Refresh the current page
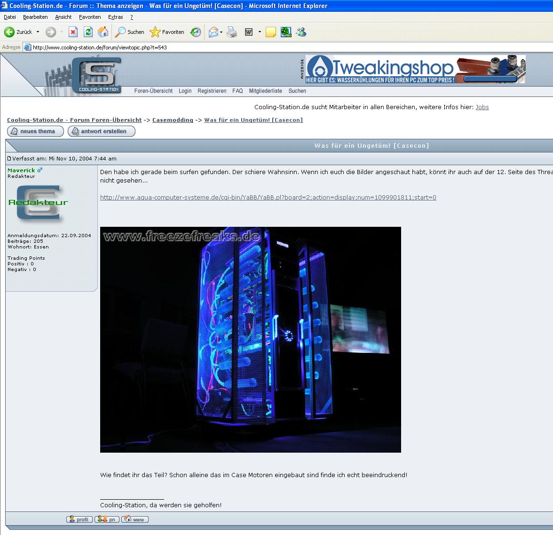Viewport: 553px width, 535px height. (x=88, y=32)
